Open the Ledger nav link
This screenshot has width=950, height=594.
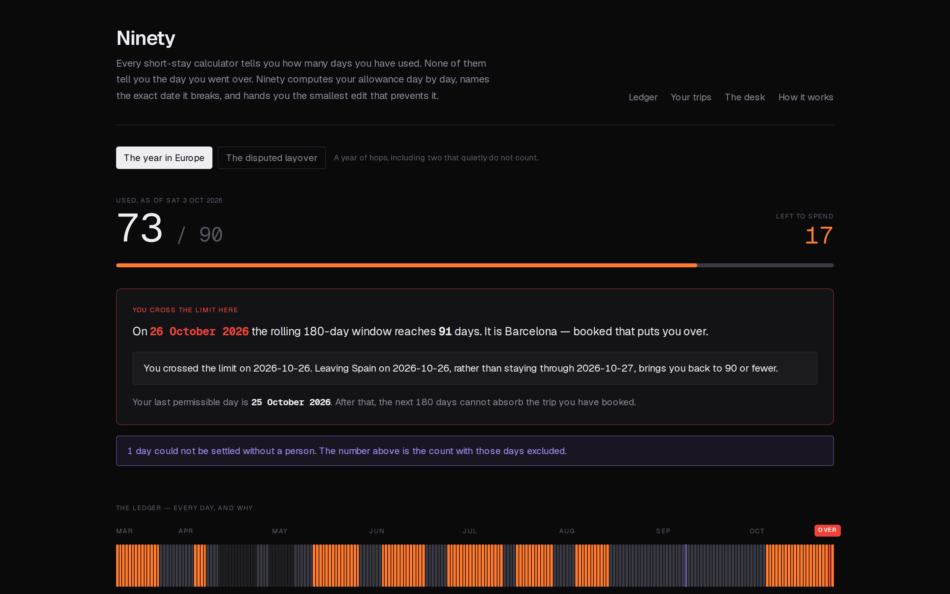click(x=643, y=97)
